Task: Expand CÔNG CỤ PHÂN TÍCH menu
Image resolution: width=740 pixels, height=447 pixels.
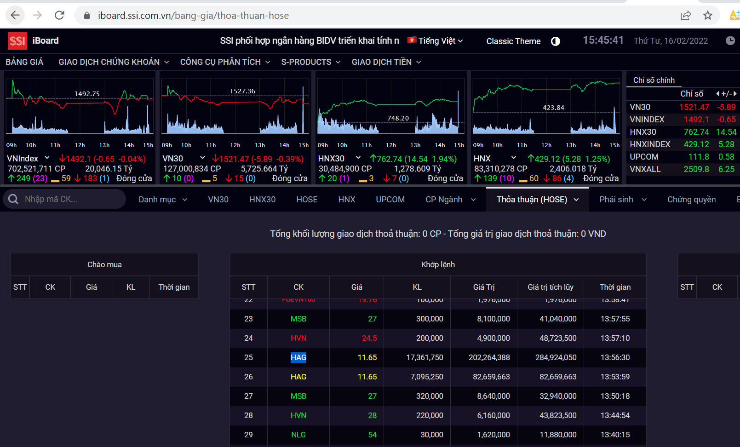Action: click(225, 62)
